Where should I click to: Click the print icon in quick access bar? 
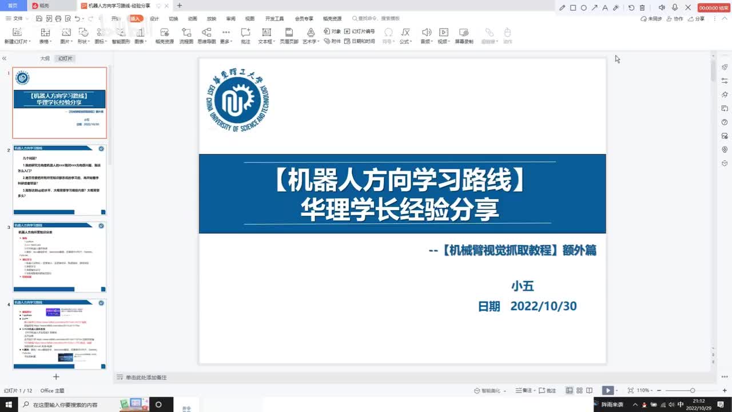tap(58, 18)
